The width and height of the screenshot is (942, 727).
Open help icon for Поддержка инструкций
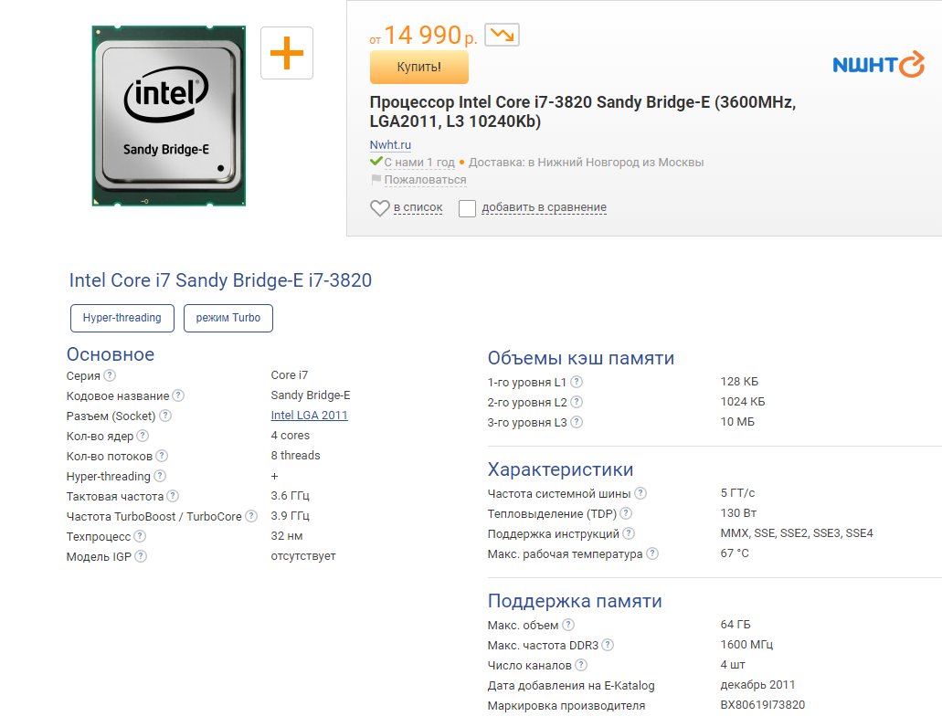(629, 533)
